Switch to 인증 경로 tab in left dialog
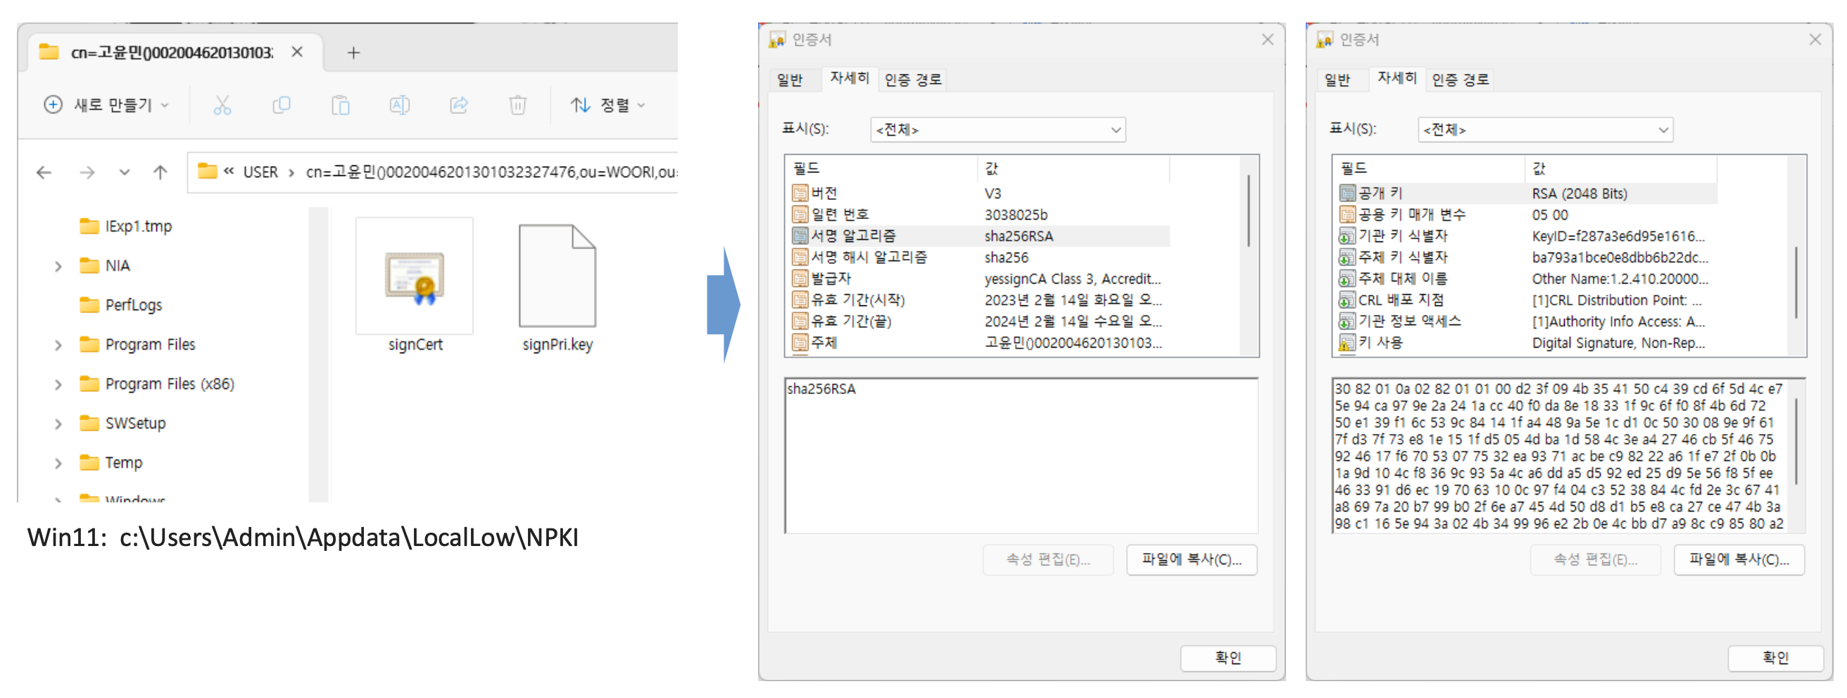This screenshot has height=698, width=1847. tap(912, 79)
